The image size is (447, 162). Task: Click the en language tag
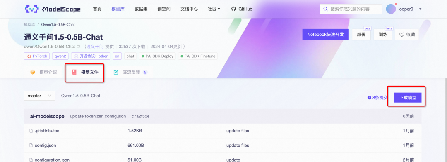coord(117,56)
